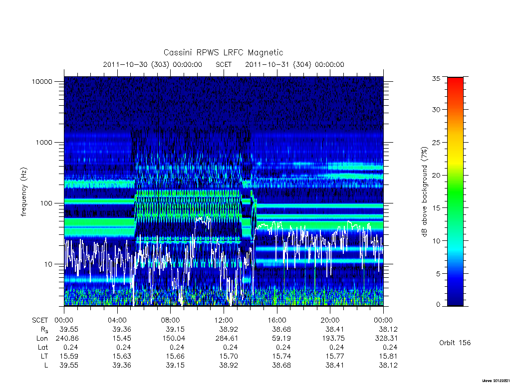
Task: Click the 'frequency (Hz)' axis title
Action: point(24,192)
